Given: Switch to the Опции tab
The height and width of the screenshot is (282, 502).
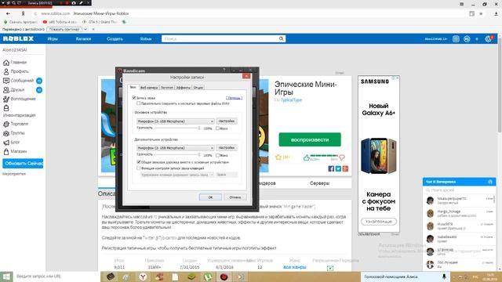Looking at the screenshot, I should [198, 88].
